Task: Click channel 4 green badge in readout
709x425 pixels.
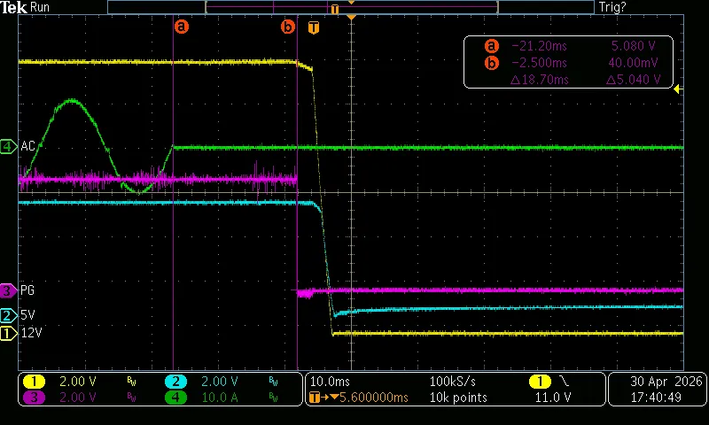Action: [x=175, y=398]
